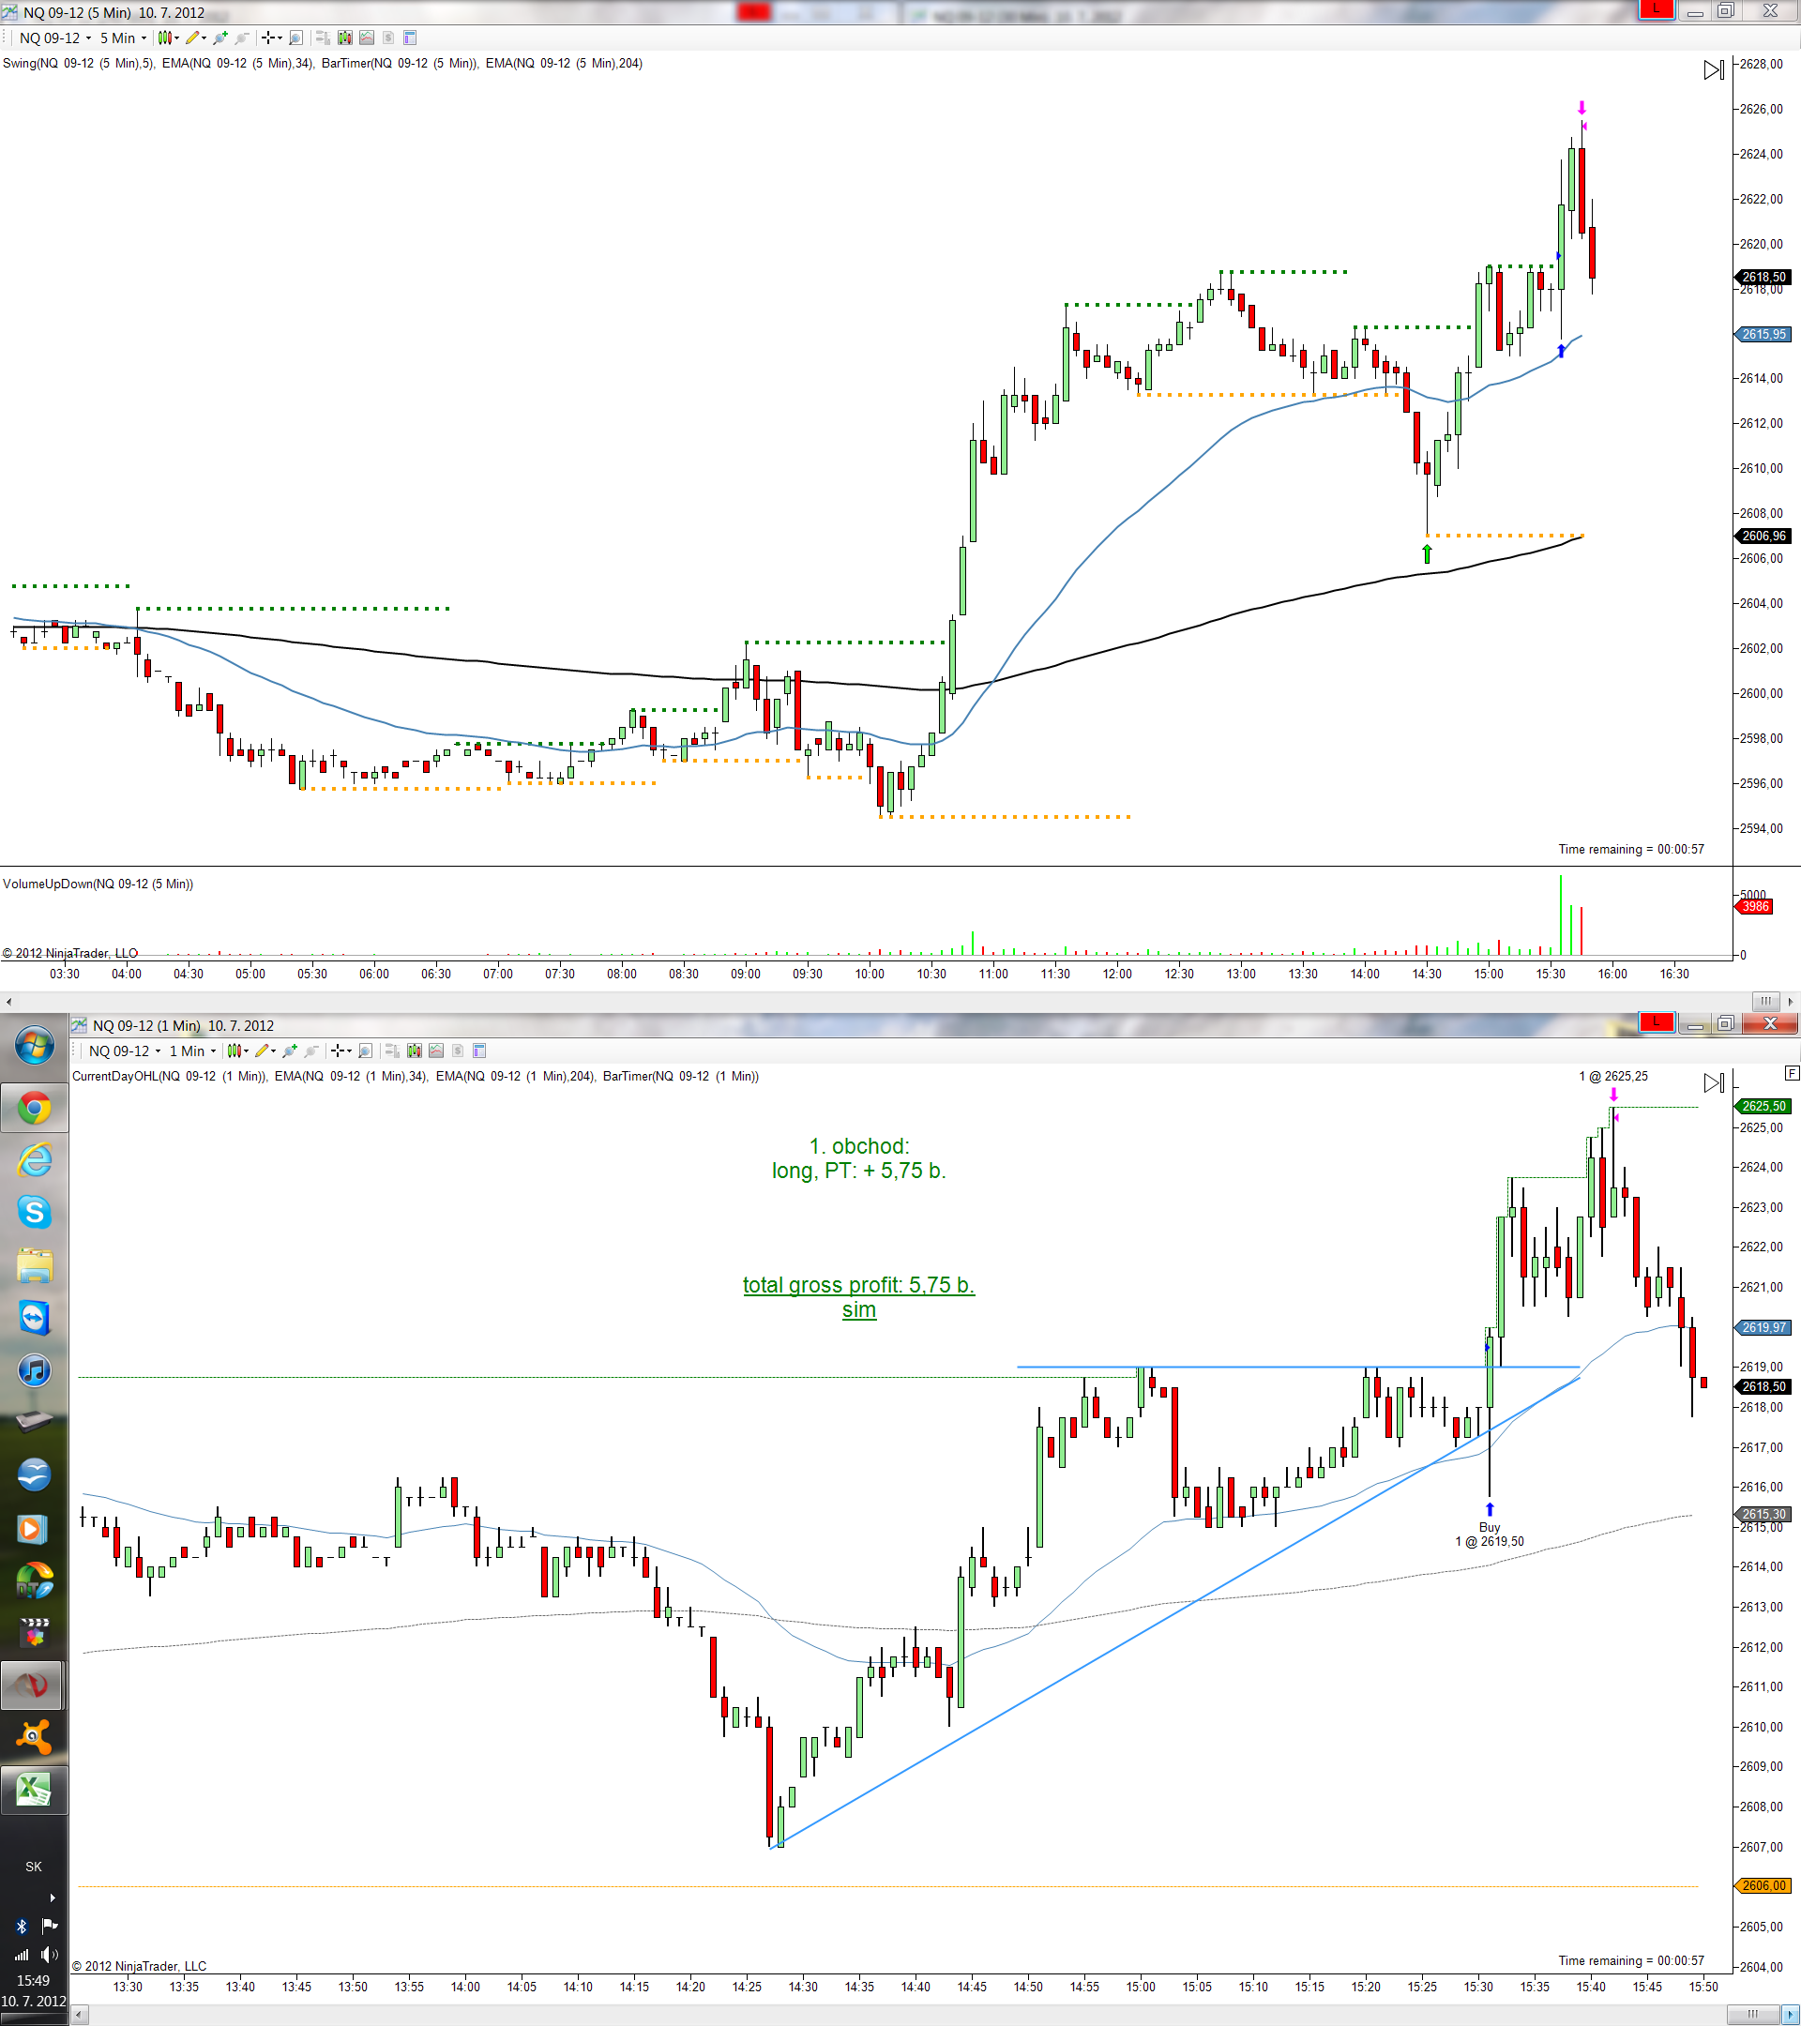The width and height of the screenshot is (1801, 2026).
Task: Click 5 Min chart indicator label Swing text
Action: pyautogui.click(x=77, y=64)
